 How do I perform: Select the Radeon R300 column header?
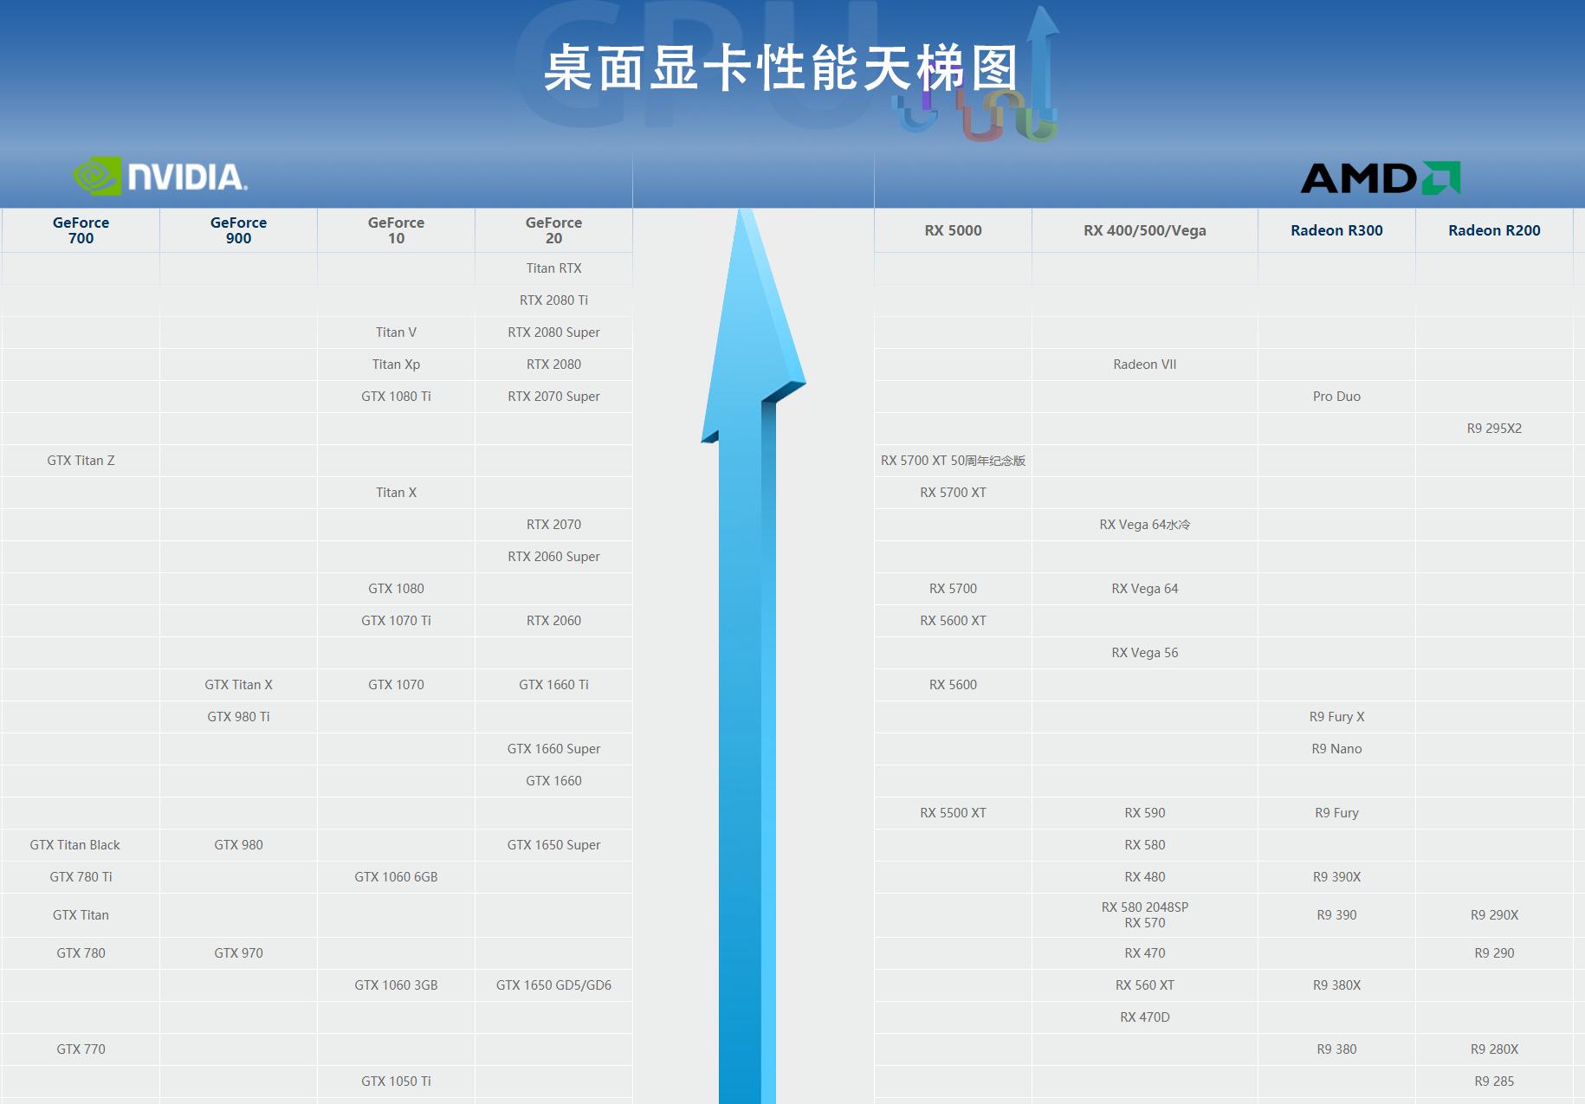[1336, 230]
